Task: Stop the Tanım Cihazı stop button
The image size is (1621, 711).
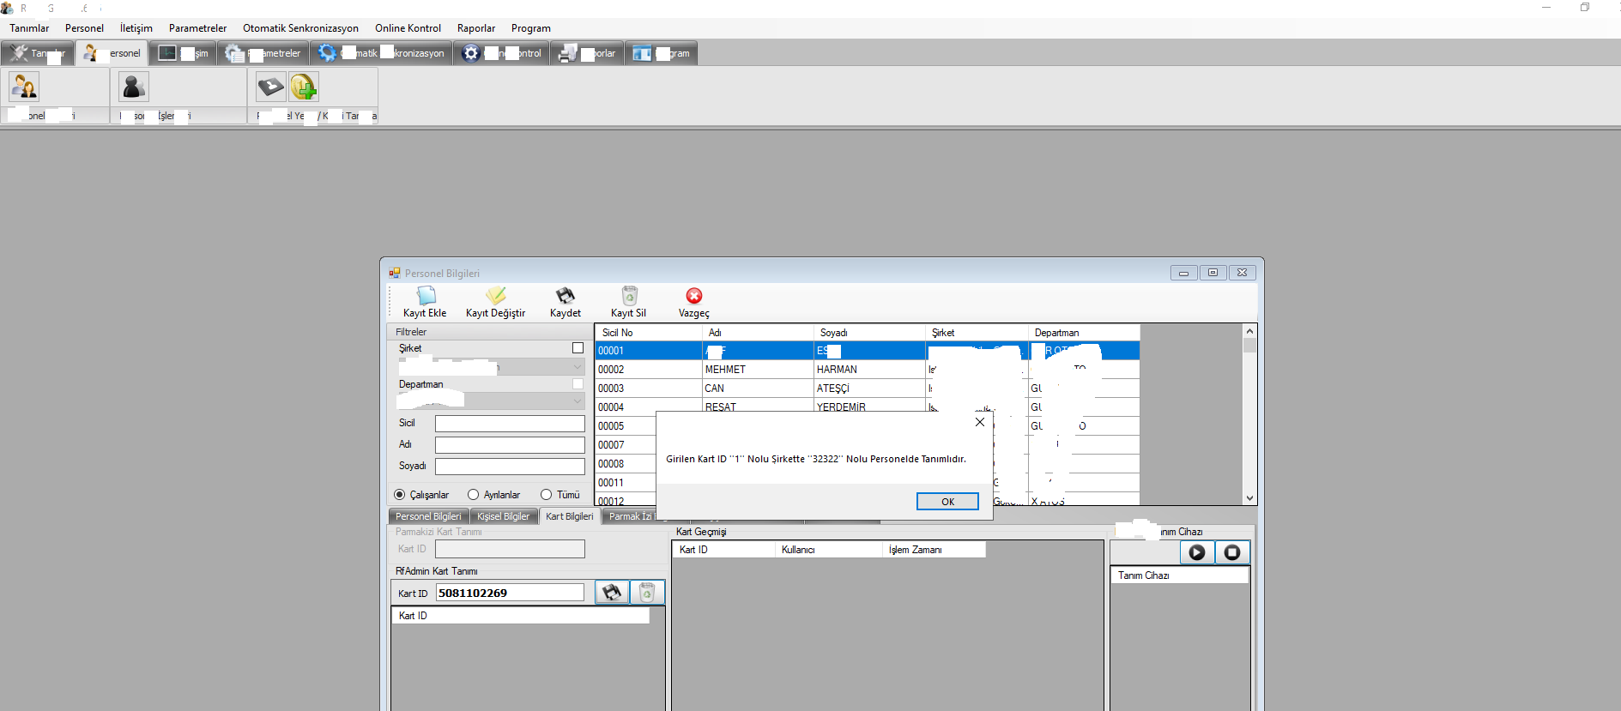Action: point(1232,553)
